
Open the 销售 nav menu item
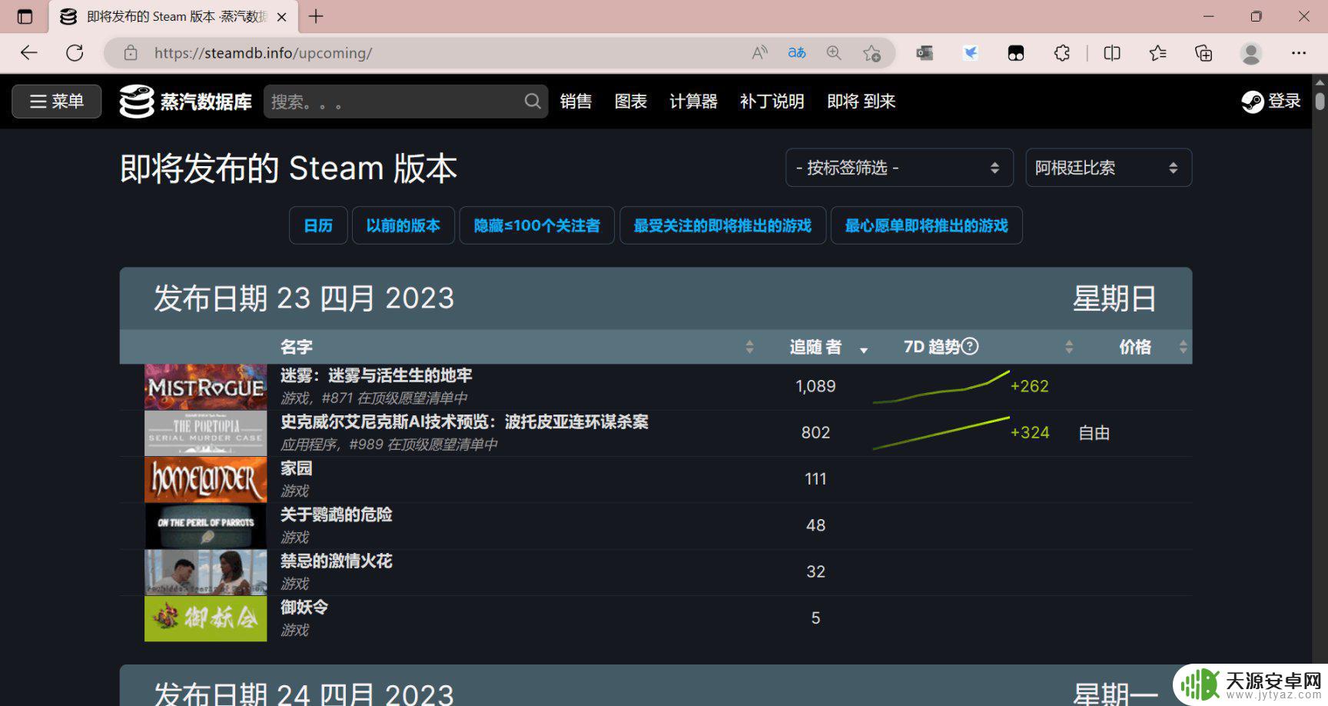click(x=576, y=102)
